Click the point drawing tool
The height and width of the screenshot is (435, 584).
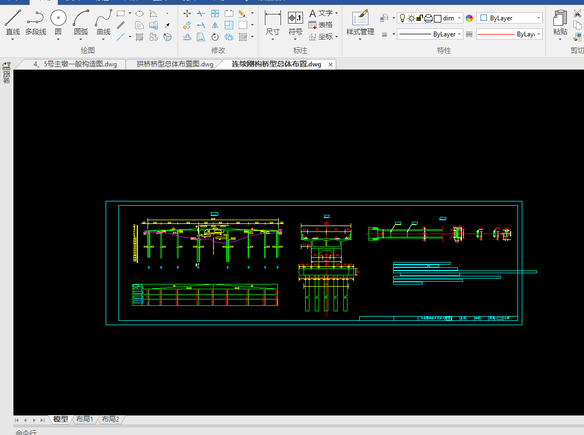click(x=167, y=14)
